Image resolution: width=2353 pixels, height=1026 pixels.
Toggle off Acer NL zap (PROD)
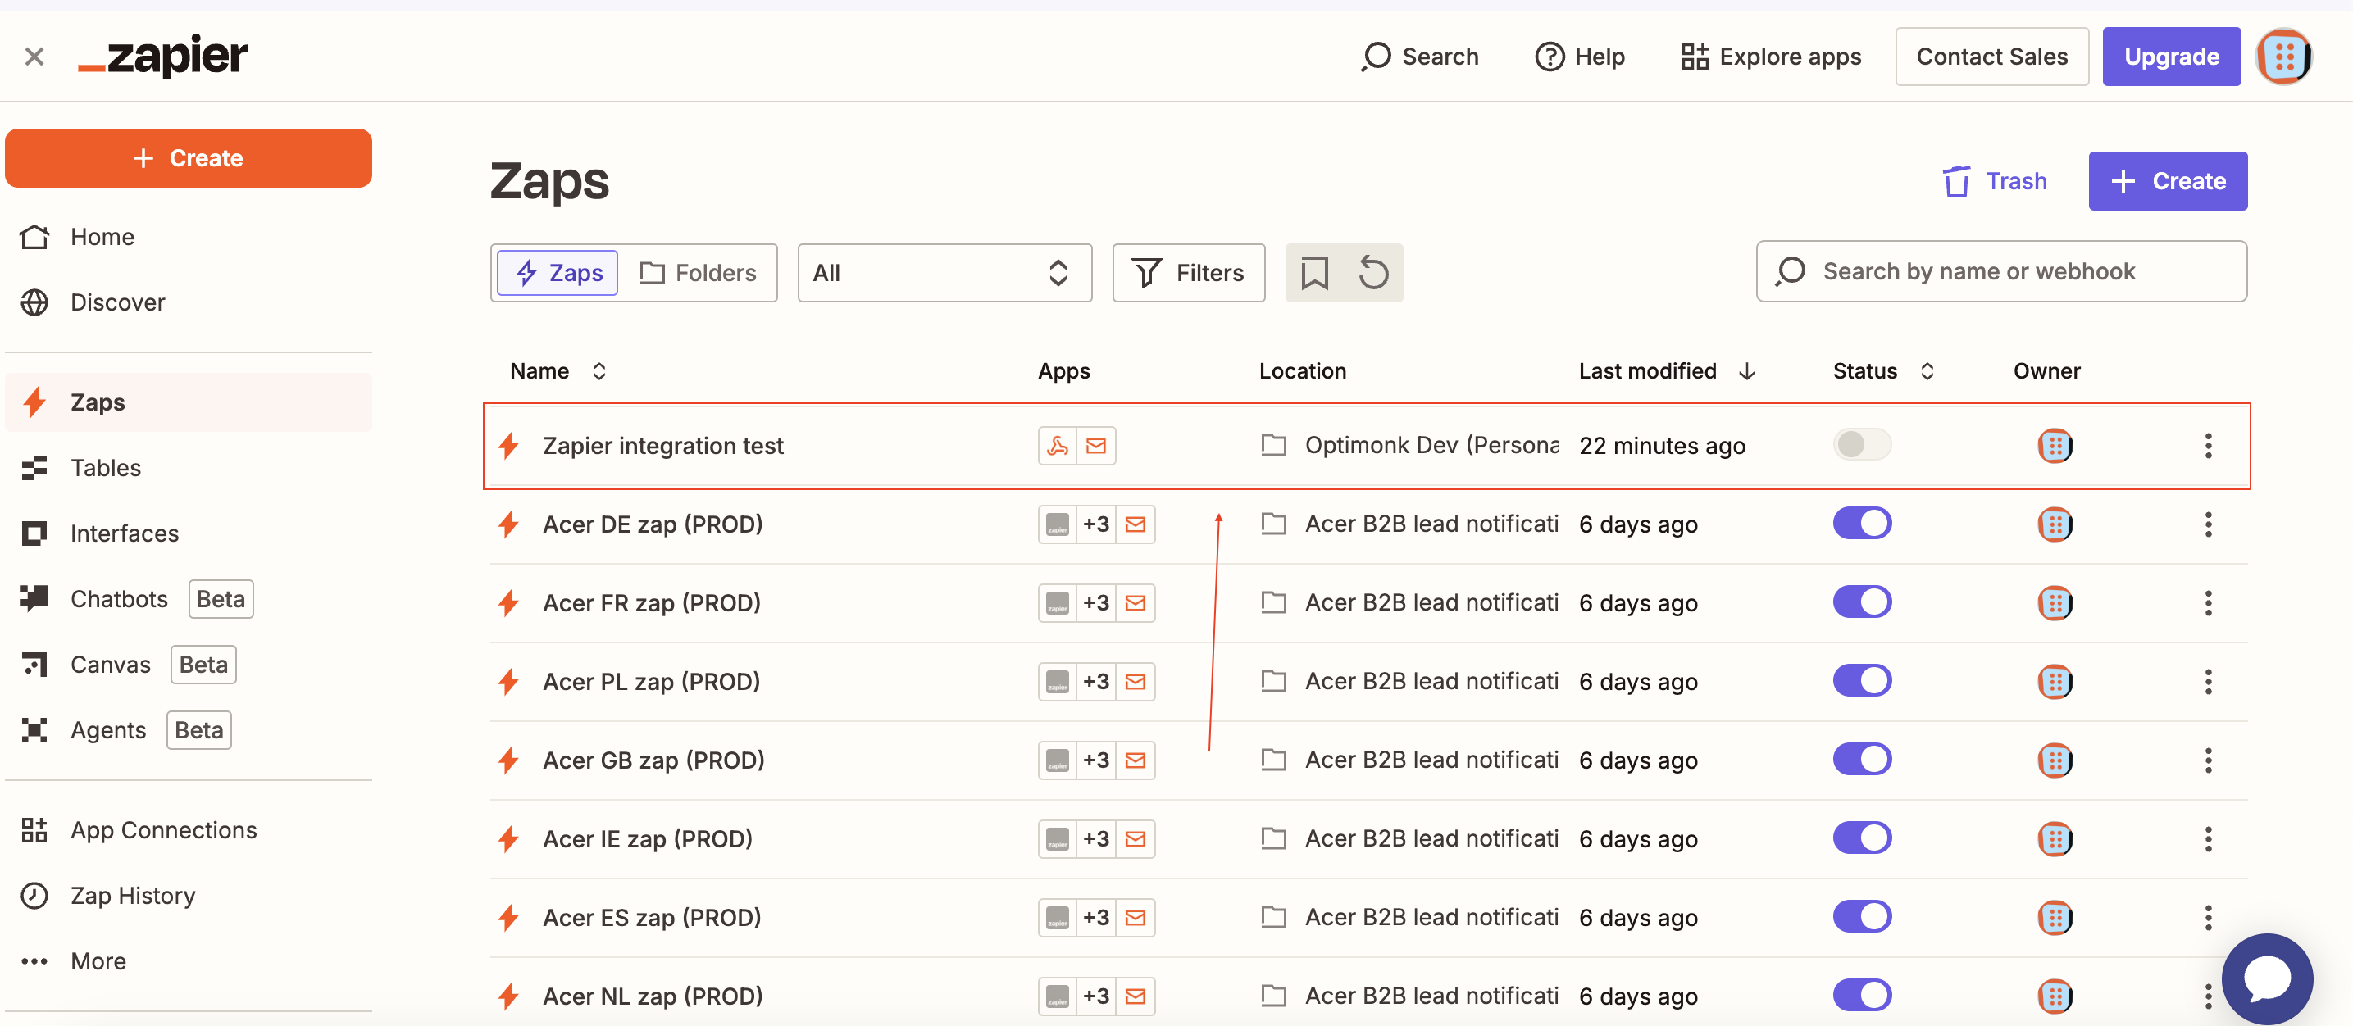1862,994
